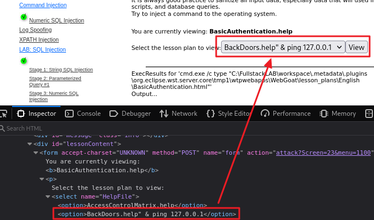Collapse the div id lessonContent node
374x220 pixels.
coord(30,144)
